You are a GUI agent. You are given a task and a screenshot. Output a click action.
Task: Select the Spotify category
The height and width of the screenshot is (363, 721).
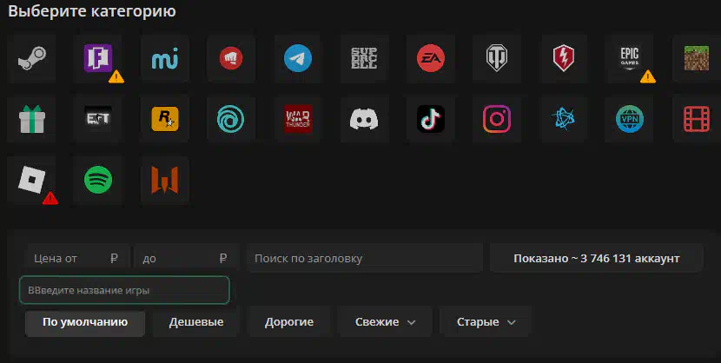point(98,180)
